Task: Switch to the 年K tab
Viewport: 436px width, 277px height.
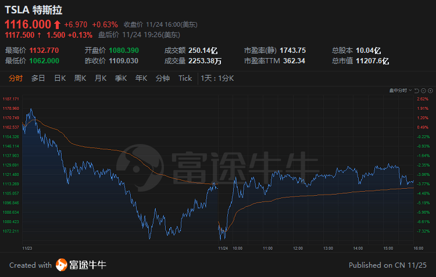Action: click(x=141, y=78)
